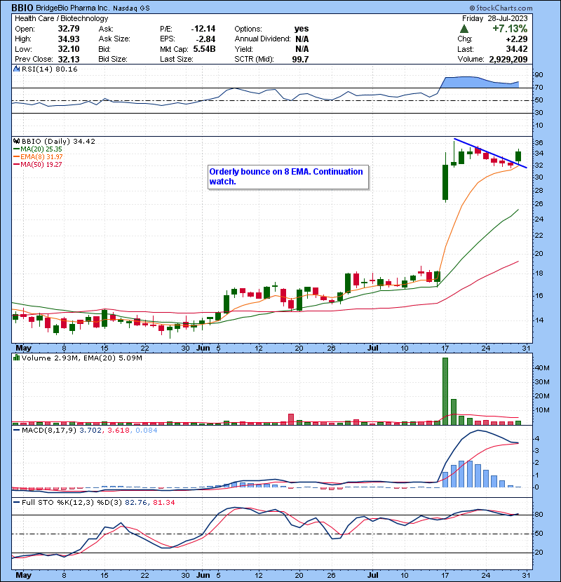Click the green up-triangle next to +7.13%
Image resolution: width=561 pixels, height=582 pixels.
[464, 29]
